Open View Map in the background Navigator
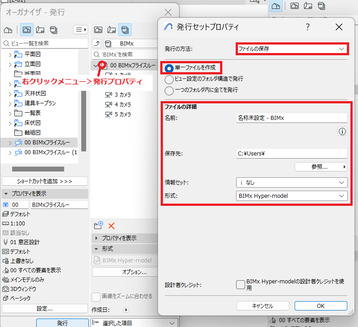Image resolution: width=358 pixels, height=327 pixels. 295,6
